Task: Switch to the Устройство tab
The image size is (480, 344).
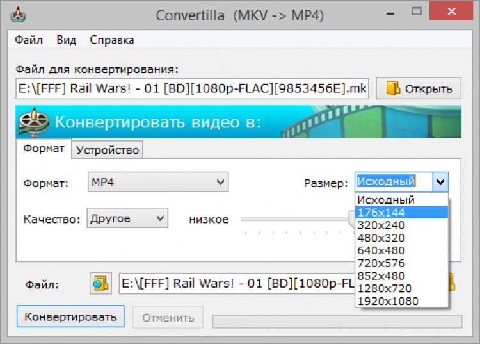Action: pos(107,150)
